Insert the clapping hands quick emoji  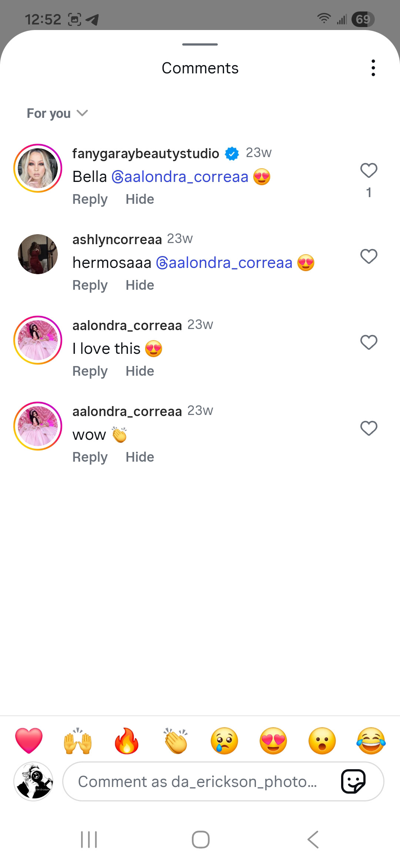pos(176,741)
